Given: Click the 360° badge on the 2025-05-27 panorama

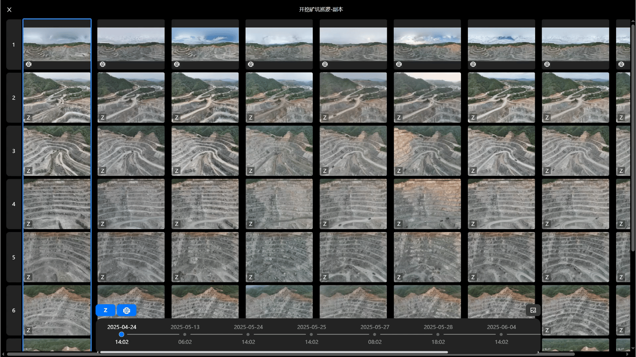Looking at the screenshot, I should (x=324, y=64).
